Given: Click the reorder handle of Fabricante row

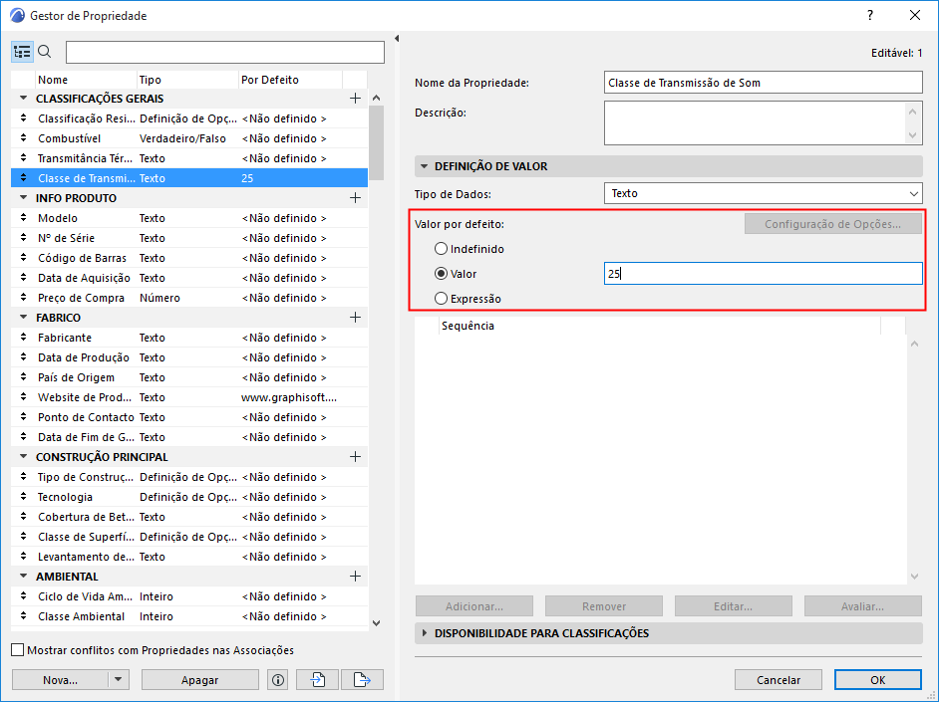Looking at the screenshot, I should (x=23, y=338).
